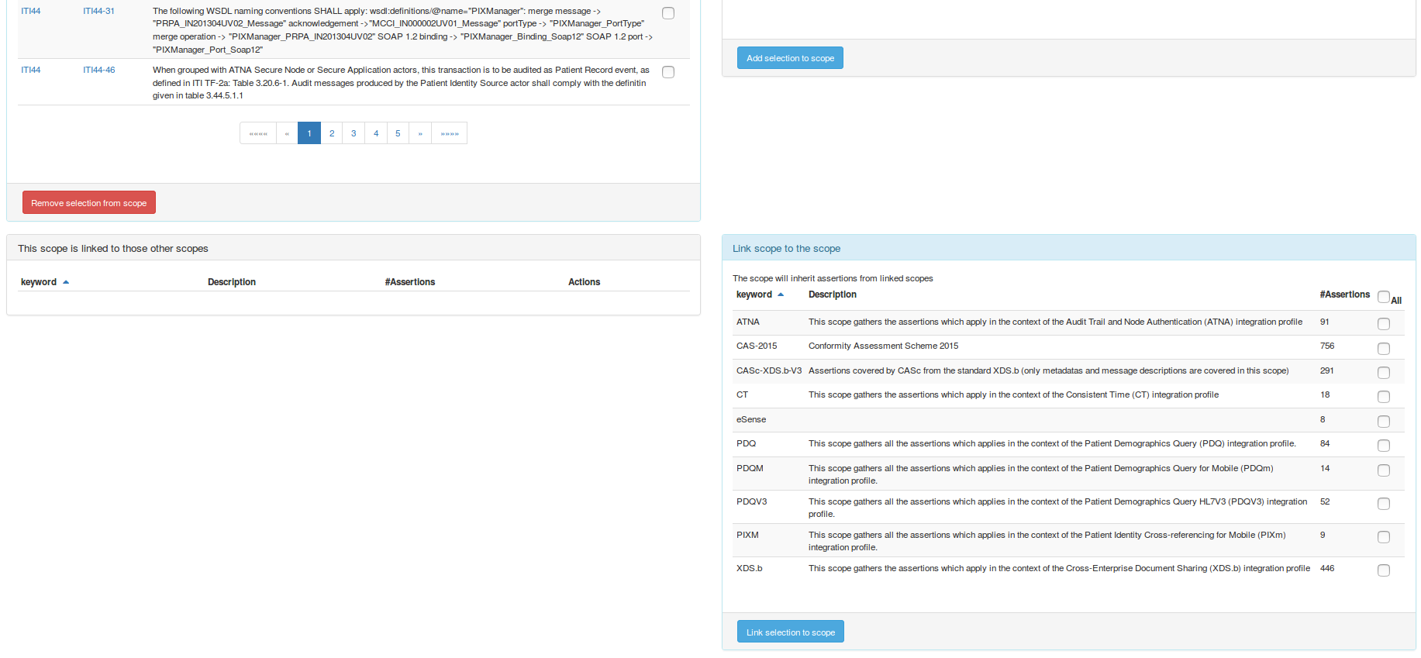
Task: Select the ATNA scope checkbox
Action: coord(1384,324)
